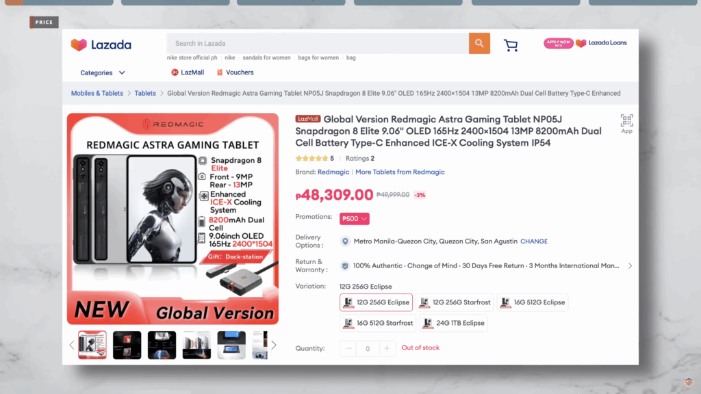Viewport: 701px width, 394px height.
Task: Click the Lazada logo
Action: click(101, 45)
